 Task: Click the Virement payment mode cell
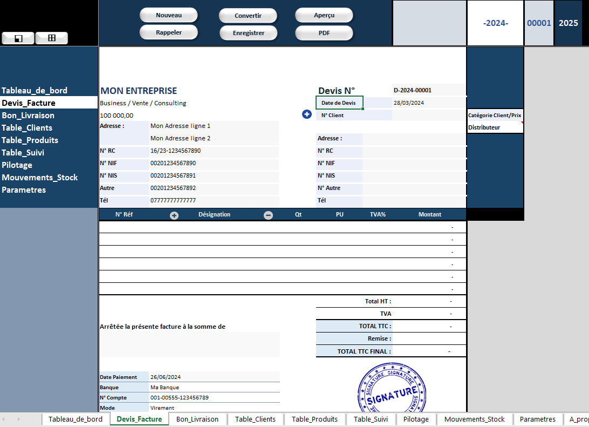click(x=214, y=408)
